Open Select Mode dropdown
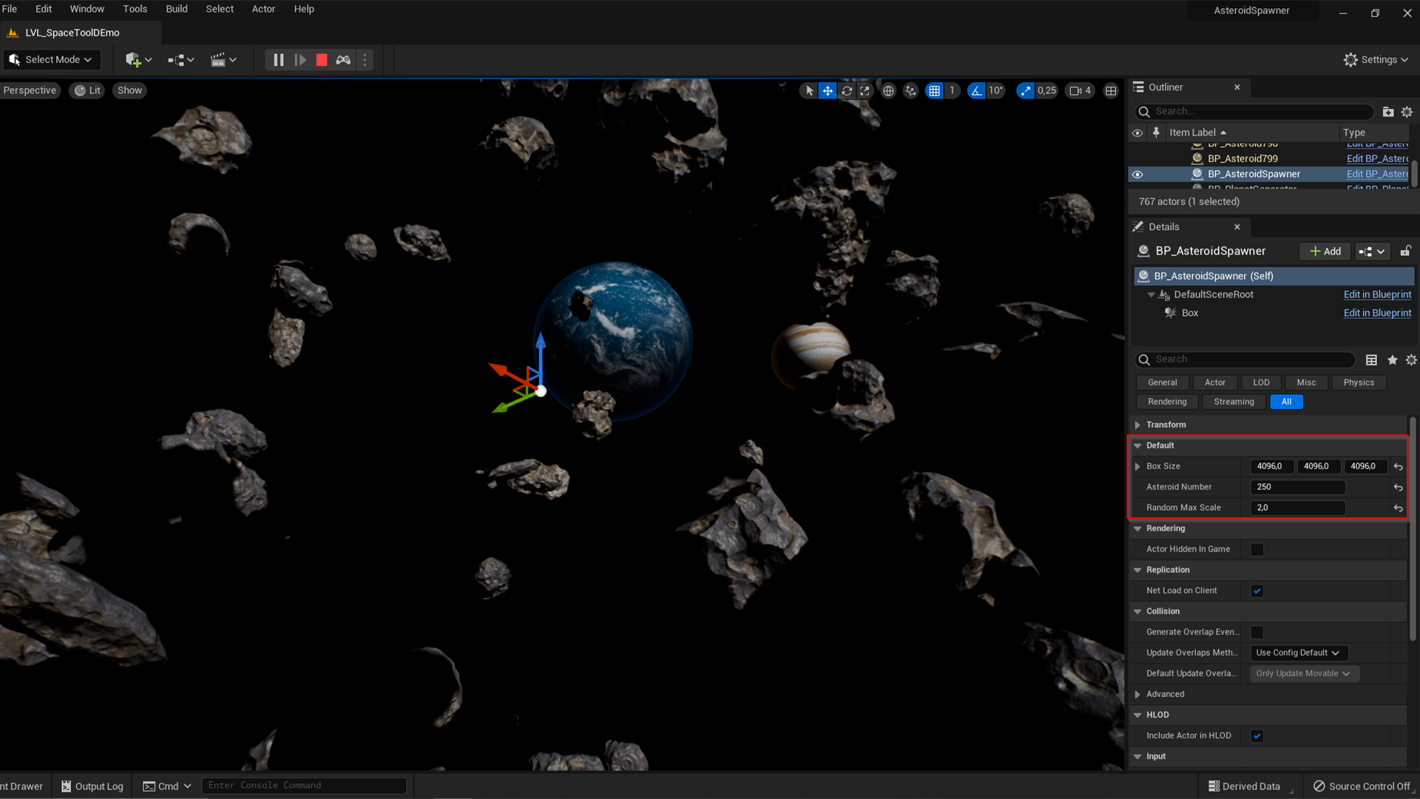Screen dimensions: 1420x799 point(52,60)
